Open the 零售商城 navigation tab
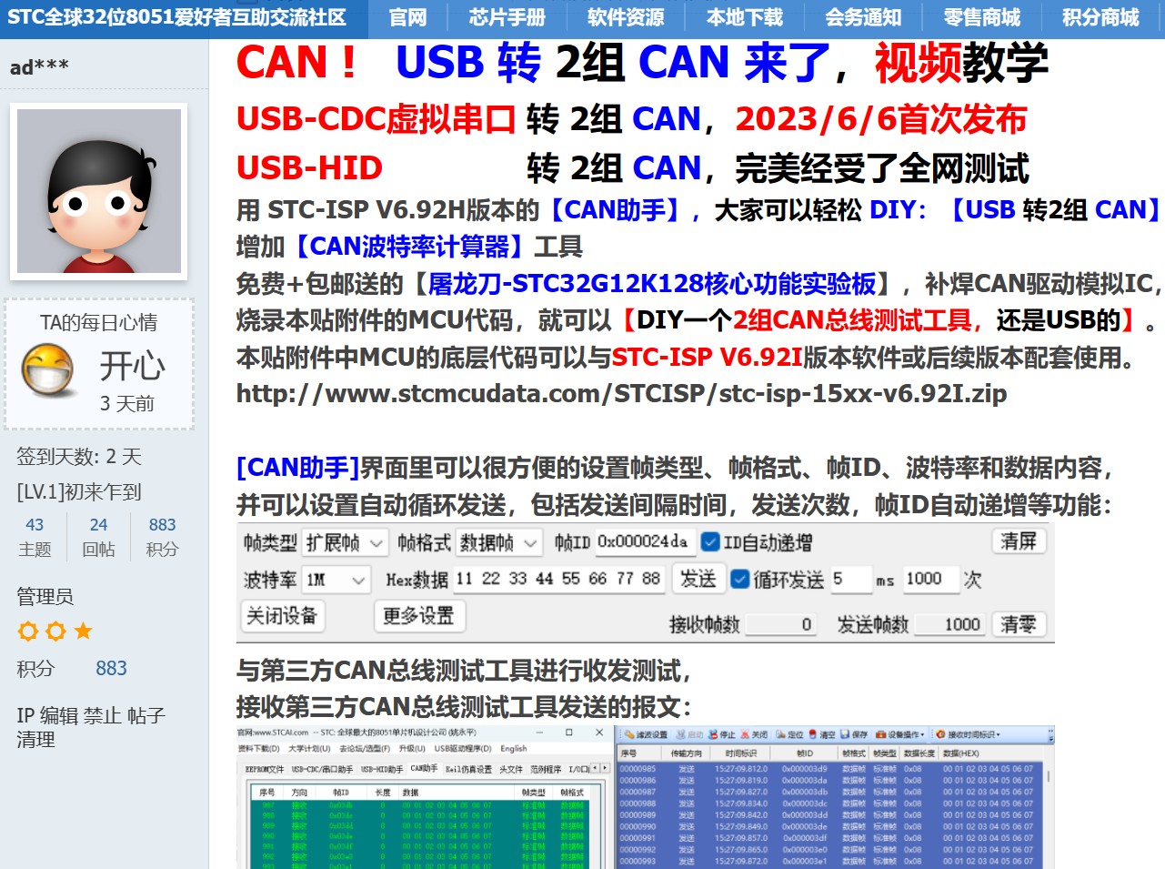The height and width of the screenshot is (869, 1165). 982,17
